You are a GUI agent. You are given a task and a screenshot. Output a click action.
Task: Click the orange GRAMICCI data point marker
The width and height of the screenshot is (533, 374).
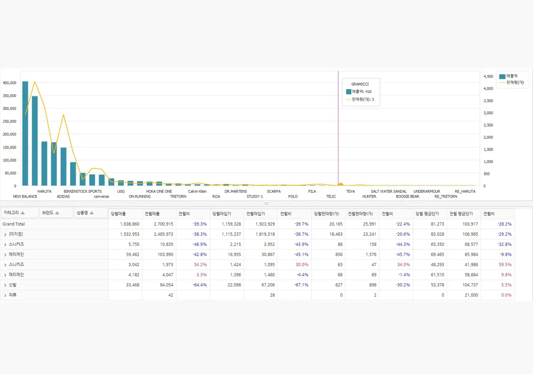click(x=341, y=185)
